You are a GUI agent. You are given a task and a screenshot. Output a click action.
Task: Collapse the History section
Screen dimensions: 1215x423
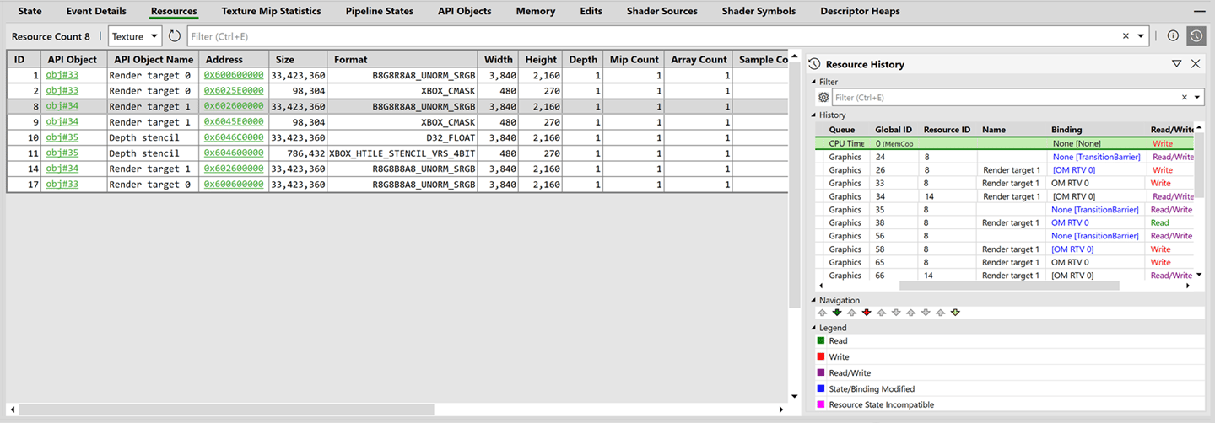click(813, 115)
